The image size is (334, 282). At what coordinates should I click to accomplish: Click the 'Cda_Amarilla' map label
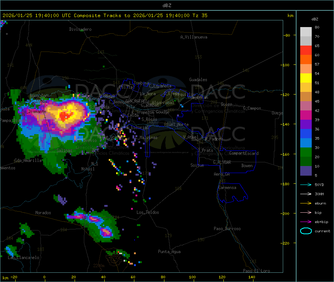click(x=28, y=160)
